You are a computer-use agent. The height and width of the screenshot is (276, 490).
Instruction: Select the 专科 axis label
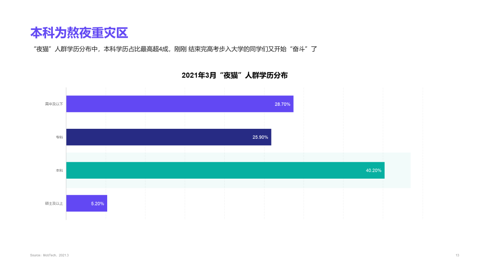click(59, 137)
